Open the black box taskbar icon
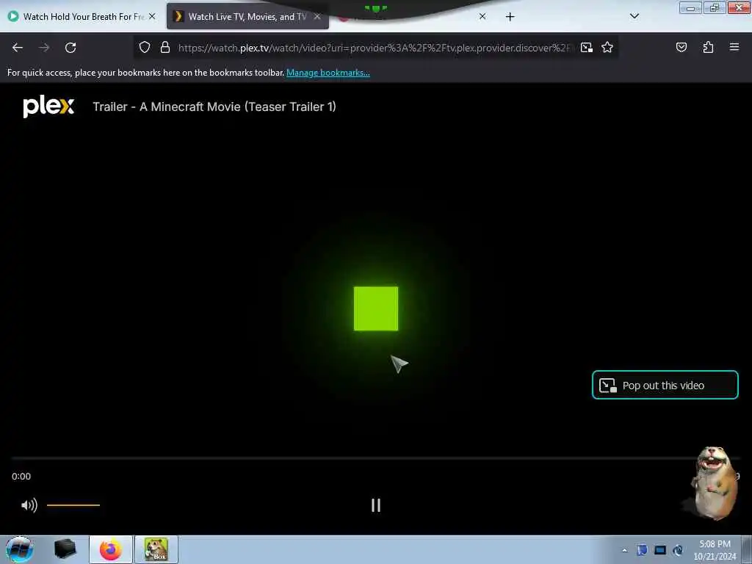This screenshot has width=752, height=564. pos(65,549)
